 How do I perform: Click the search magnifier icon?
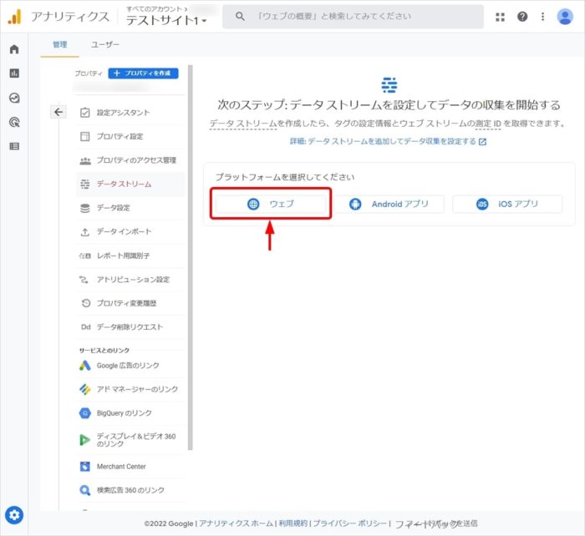[241, 17]
